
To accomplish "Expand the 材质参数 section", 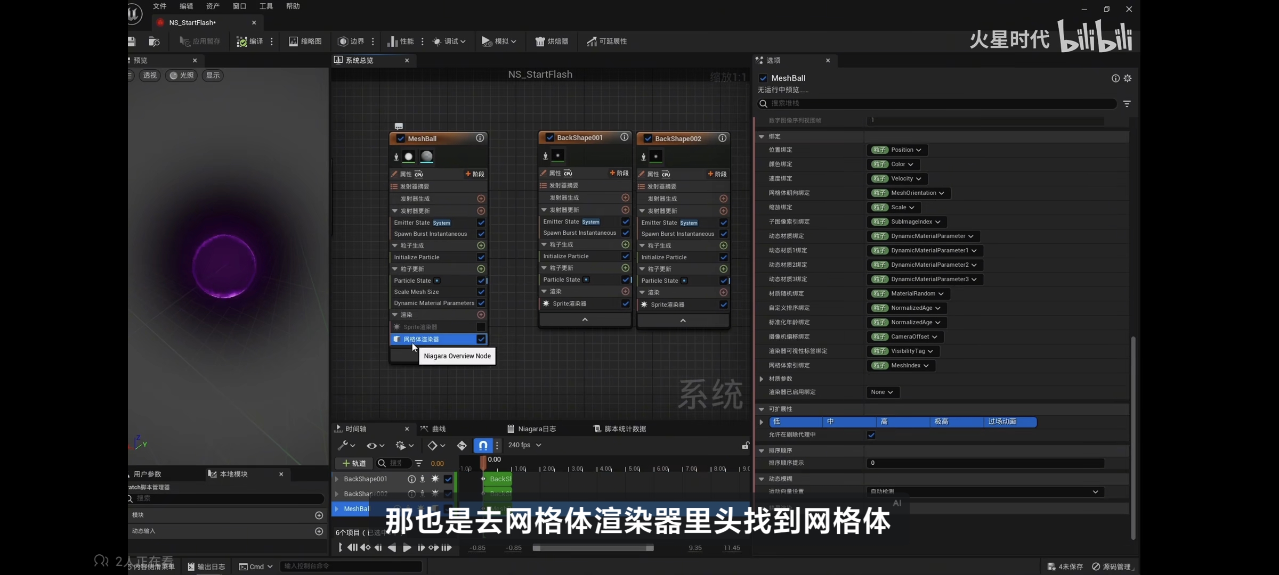I will click(762, 379).
